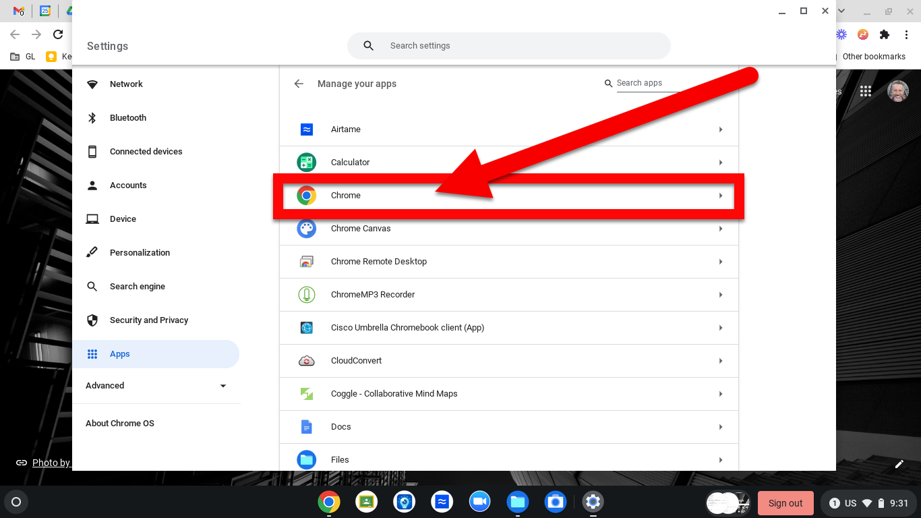This screenshot has width=921, height=518.
Task: Open the GL bookmark folder in browser
Action: tap(23, 57)
